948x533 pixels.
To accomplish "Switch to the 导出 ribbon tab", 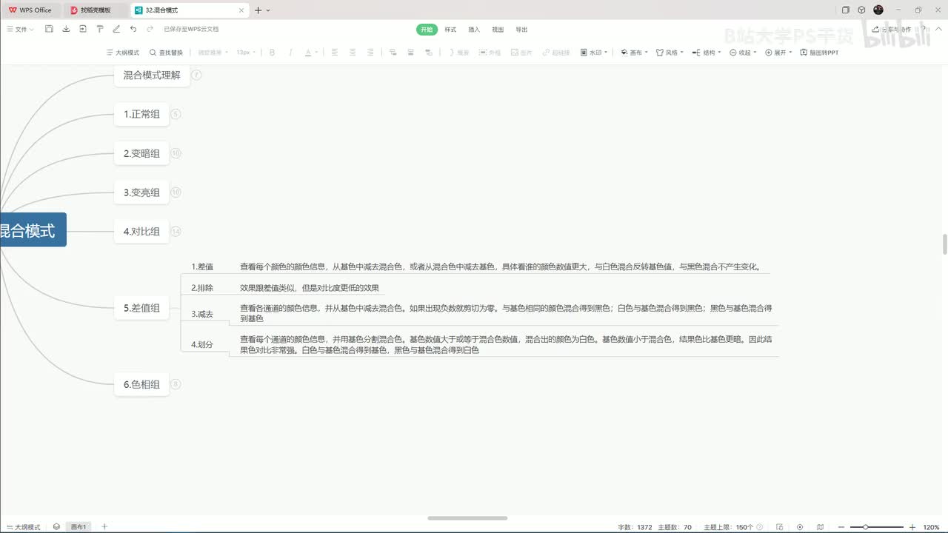I will coord(522,30).
